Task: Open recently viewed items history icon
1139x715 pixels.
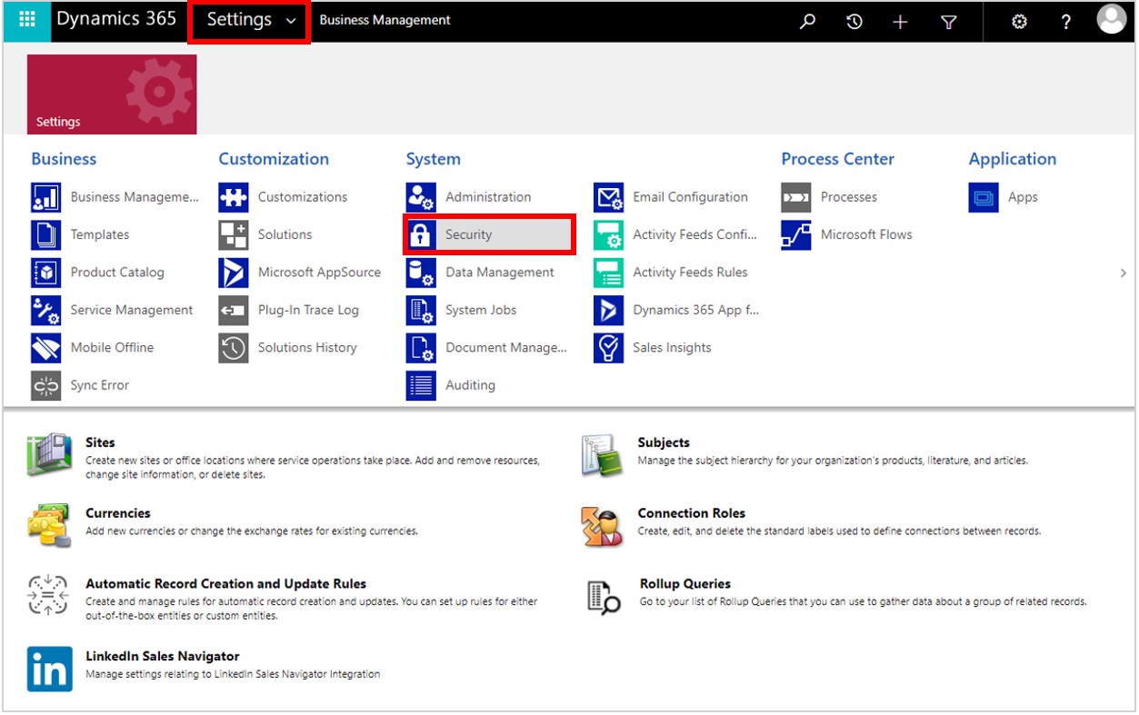Action: click(854, 21)
